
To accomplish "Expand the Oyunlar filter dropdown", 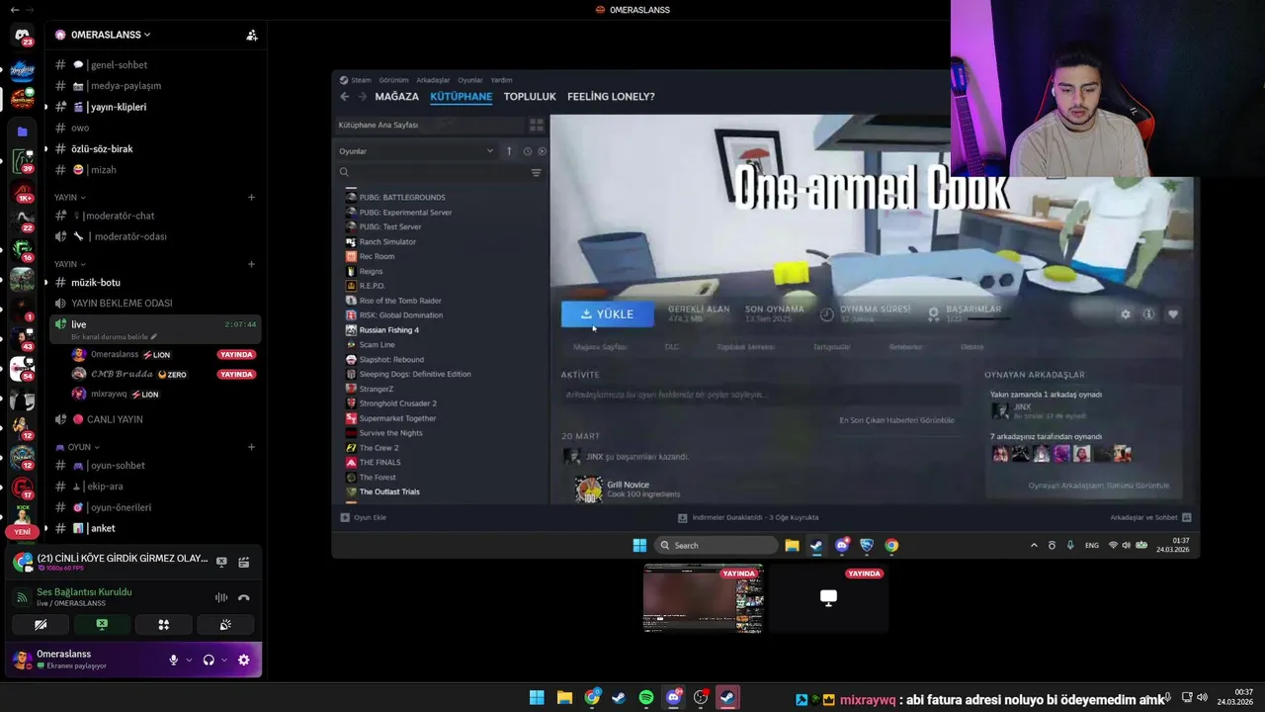I will (x=416, y=151).
